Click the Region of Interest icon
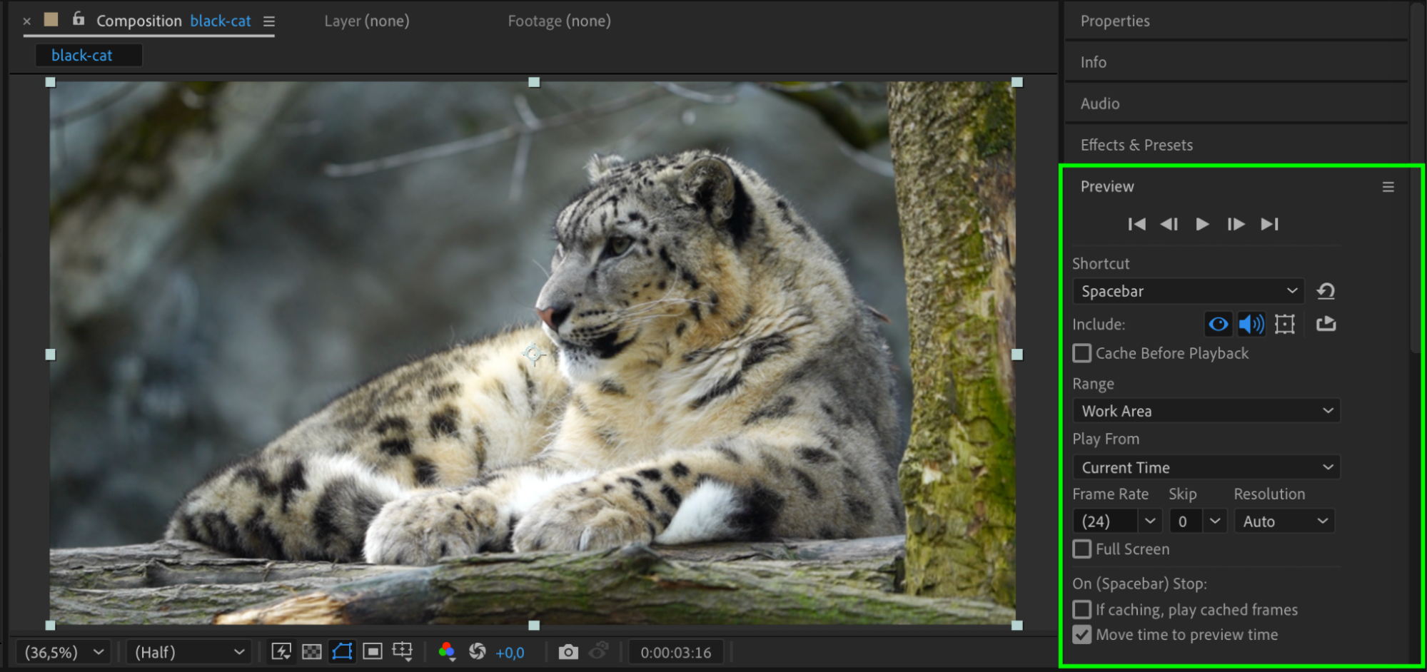1427x672 pixels. click(373, 651)
